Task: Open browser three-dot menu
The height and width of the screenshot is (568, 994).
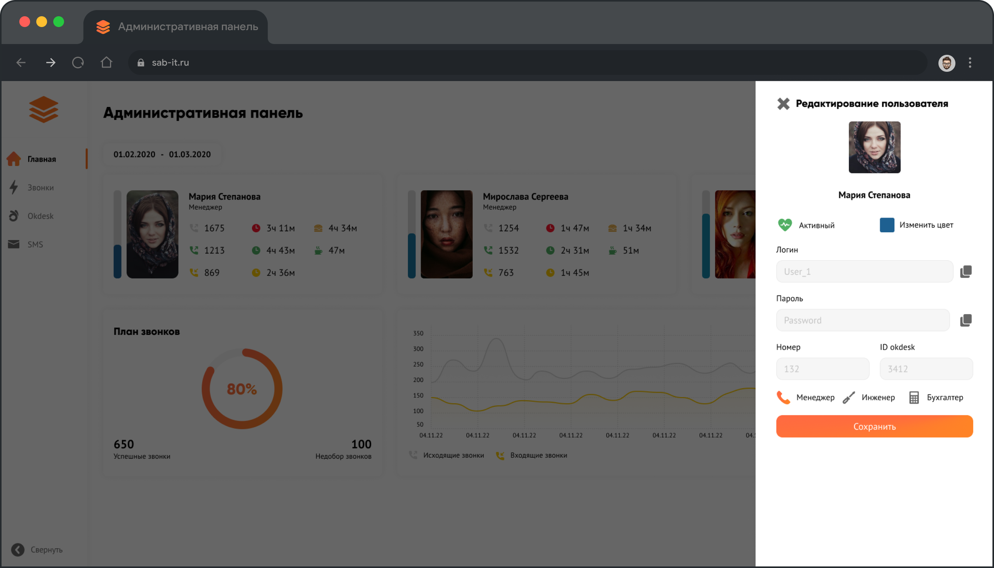Action: pos(970,63)
